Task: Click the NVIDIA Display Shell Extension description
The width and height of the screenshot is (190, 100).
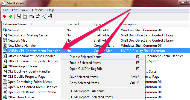Action: pyautogui.click(x=143, y=51)
